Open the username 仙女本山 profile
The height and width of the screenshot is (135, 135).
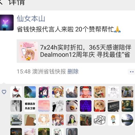coord(31,19)
